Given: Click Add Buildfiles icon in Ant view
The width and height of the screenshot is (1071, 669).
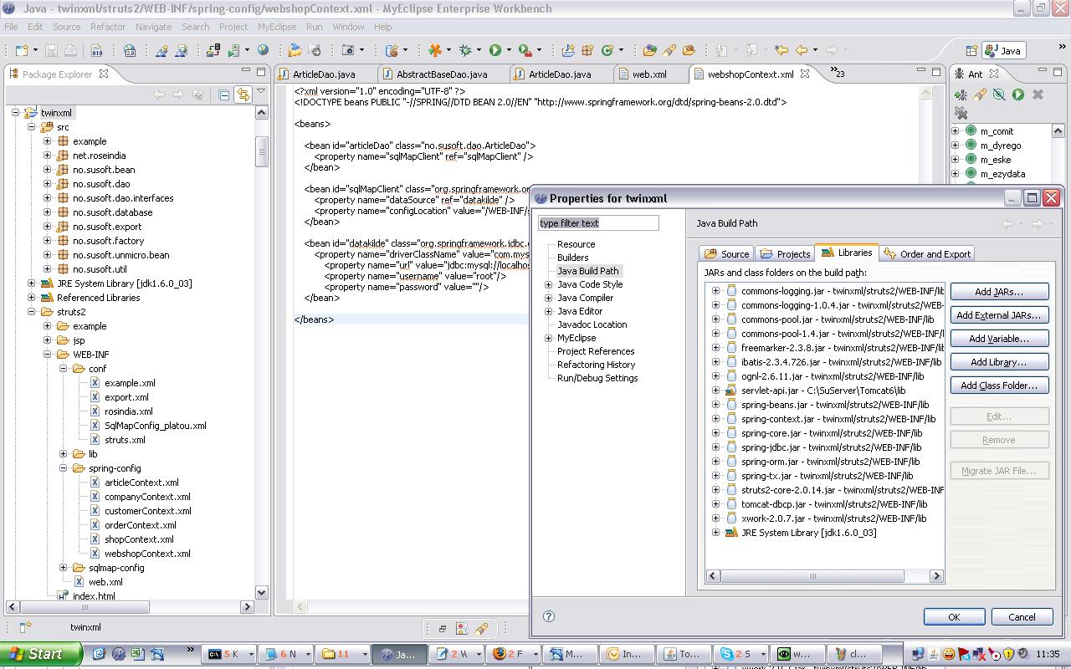Looking at the screenshot, I should point(961,94).
